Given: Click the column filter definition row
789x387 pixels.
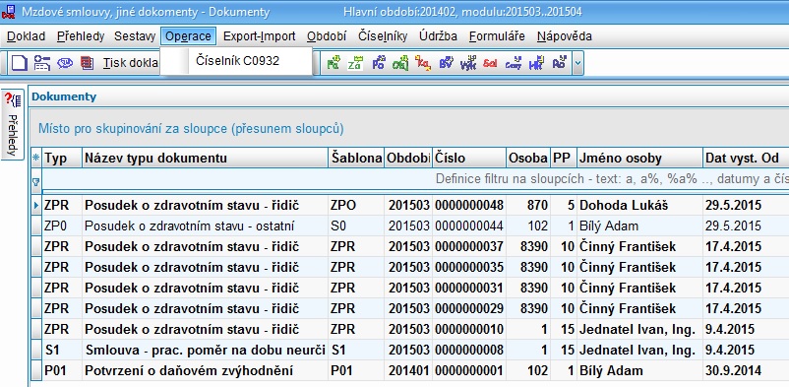Looking at the screenshot, I should [x=415, y=179].
